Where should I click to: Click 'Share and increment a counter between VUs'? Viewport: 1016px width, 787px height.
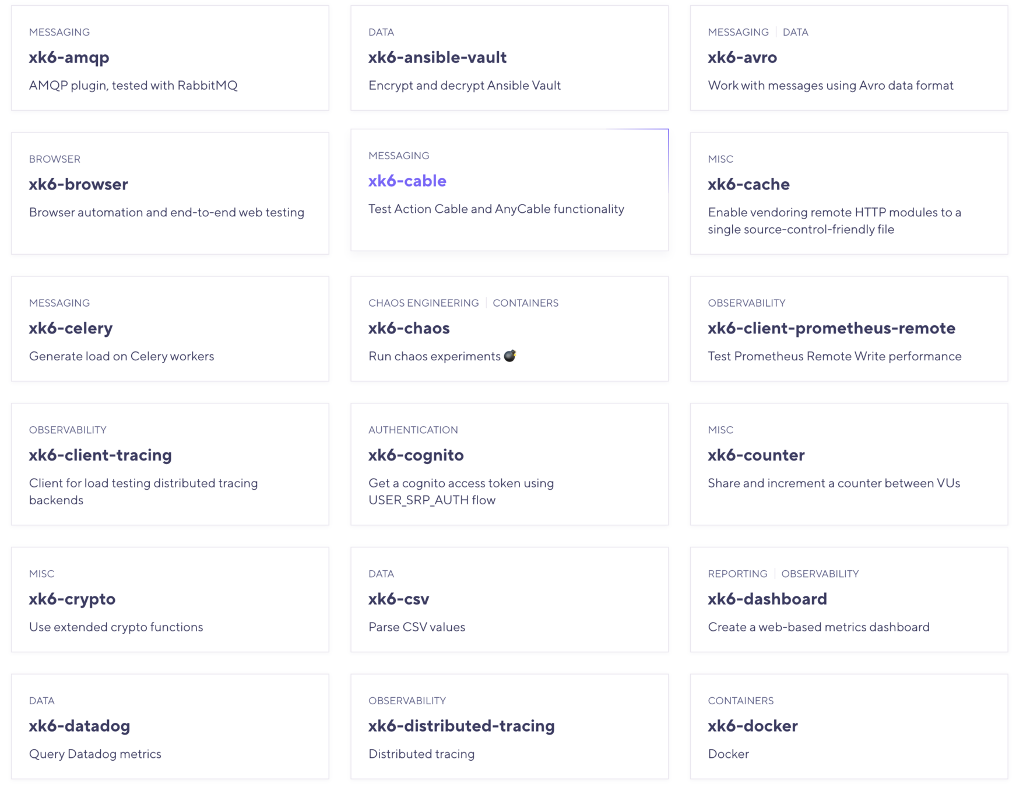point(834,484)
